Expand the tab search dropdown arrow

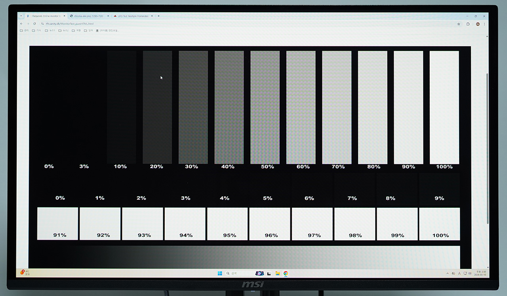[x=21, y=16]
